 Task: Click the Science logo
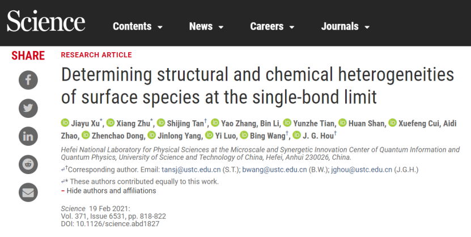[x=46, y=21]
